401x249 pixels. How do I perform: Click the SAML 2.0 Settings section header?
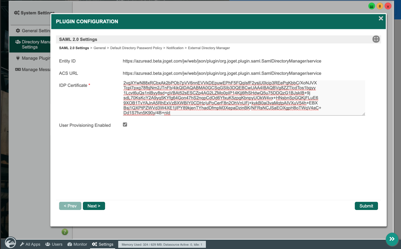point(78,39)
